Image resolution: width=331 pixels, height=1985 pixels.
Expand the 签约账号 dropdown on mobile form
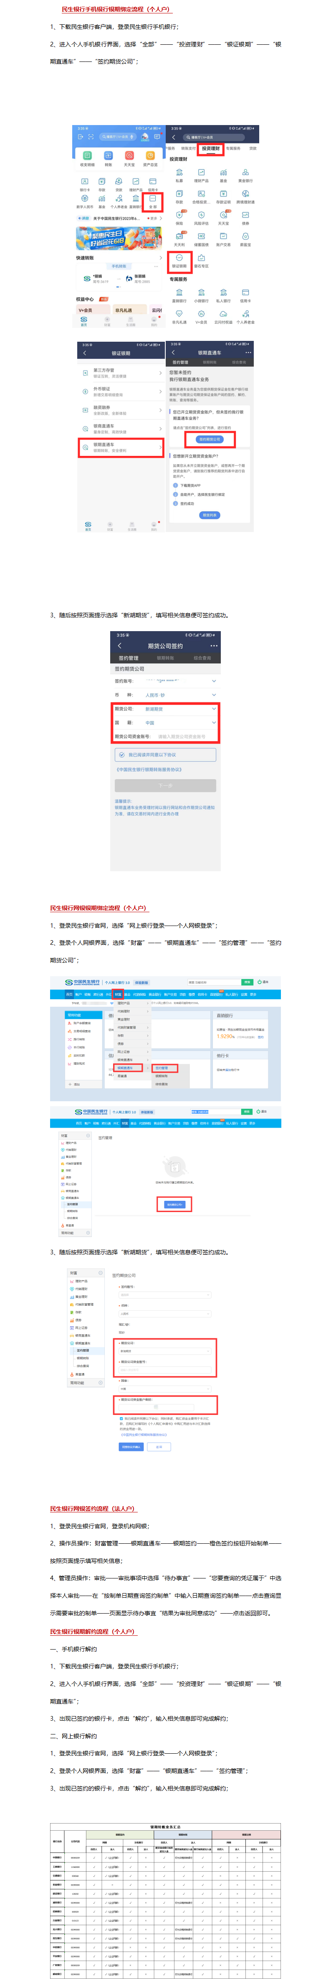(x=165, y=681)
